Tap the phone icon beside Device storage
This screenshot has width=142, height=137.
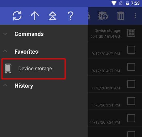tap(8, 68)
